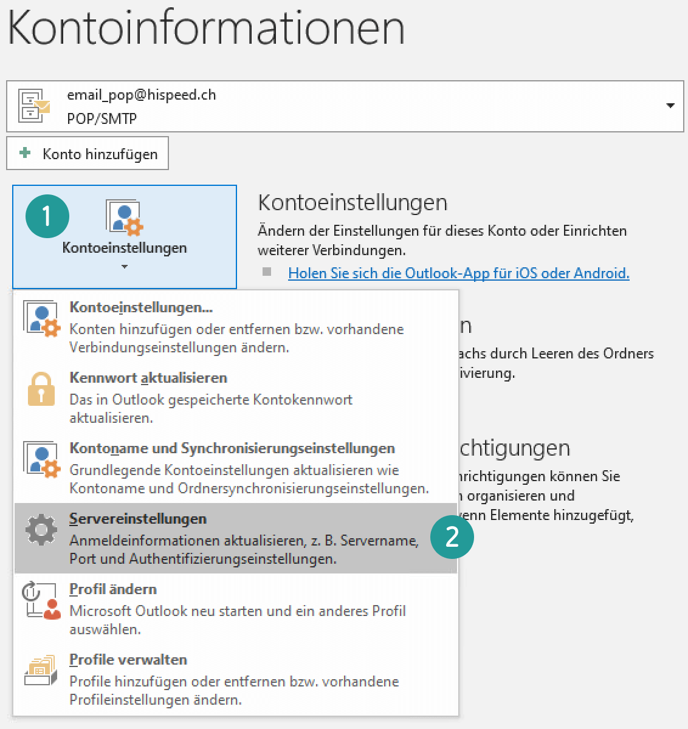The image size is (688, 729).
Task: Click the mail account envelope icon
Action: click(x=35, y=106)
